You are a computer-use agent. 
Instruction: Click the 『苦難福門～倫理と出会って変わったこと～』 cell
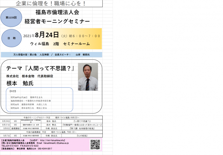pos(82,125)
